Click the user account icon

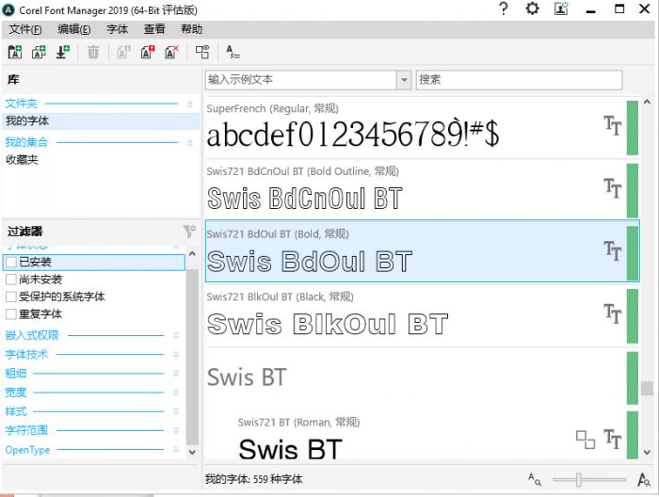click(x=561, y=8)
